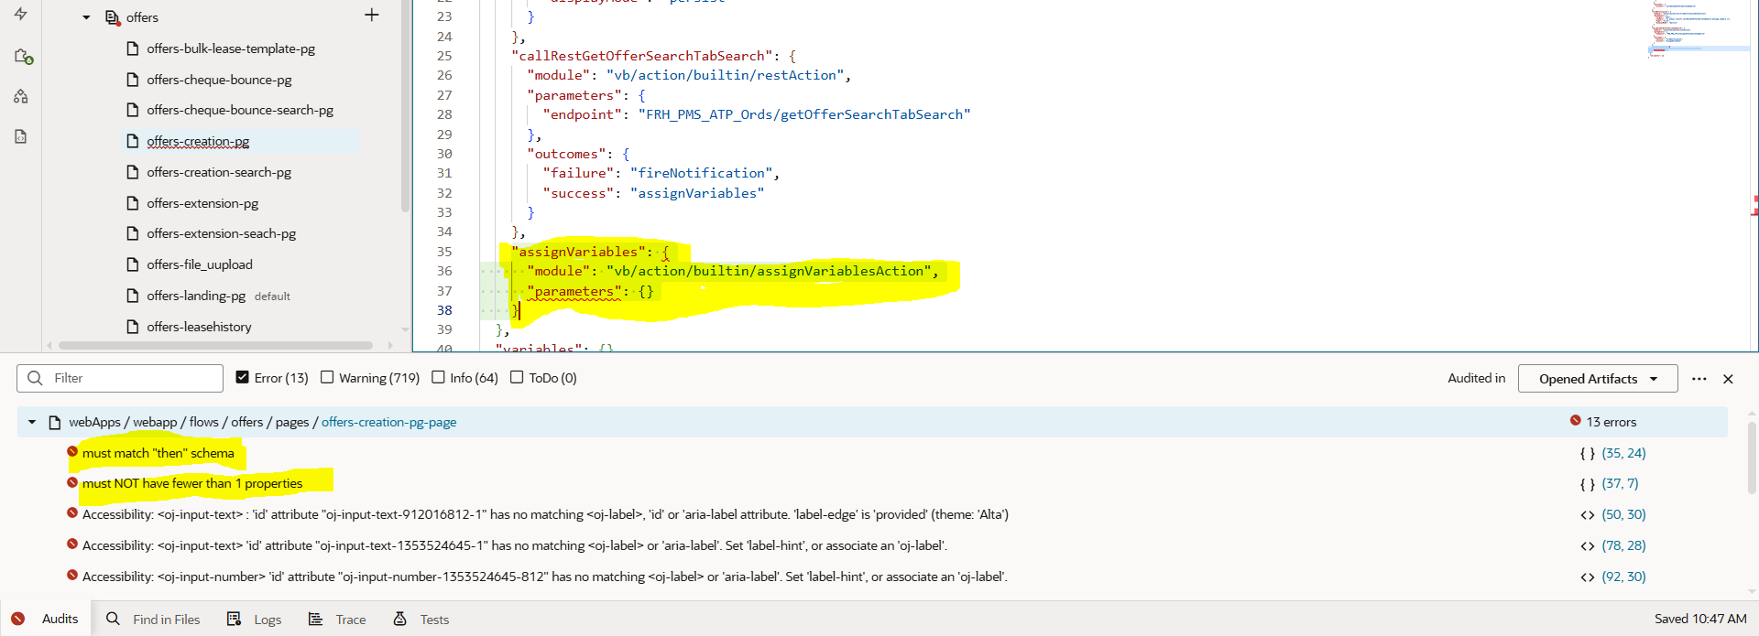
Task: Click the page icon beside webApps / webapp path
Action: 54,422
